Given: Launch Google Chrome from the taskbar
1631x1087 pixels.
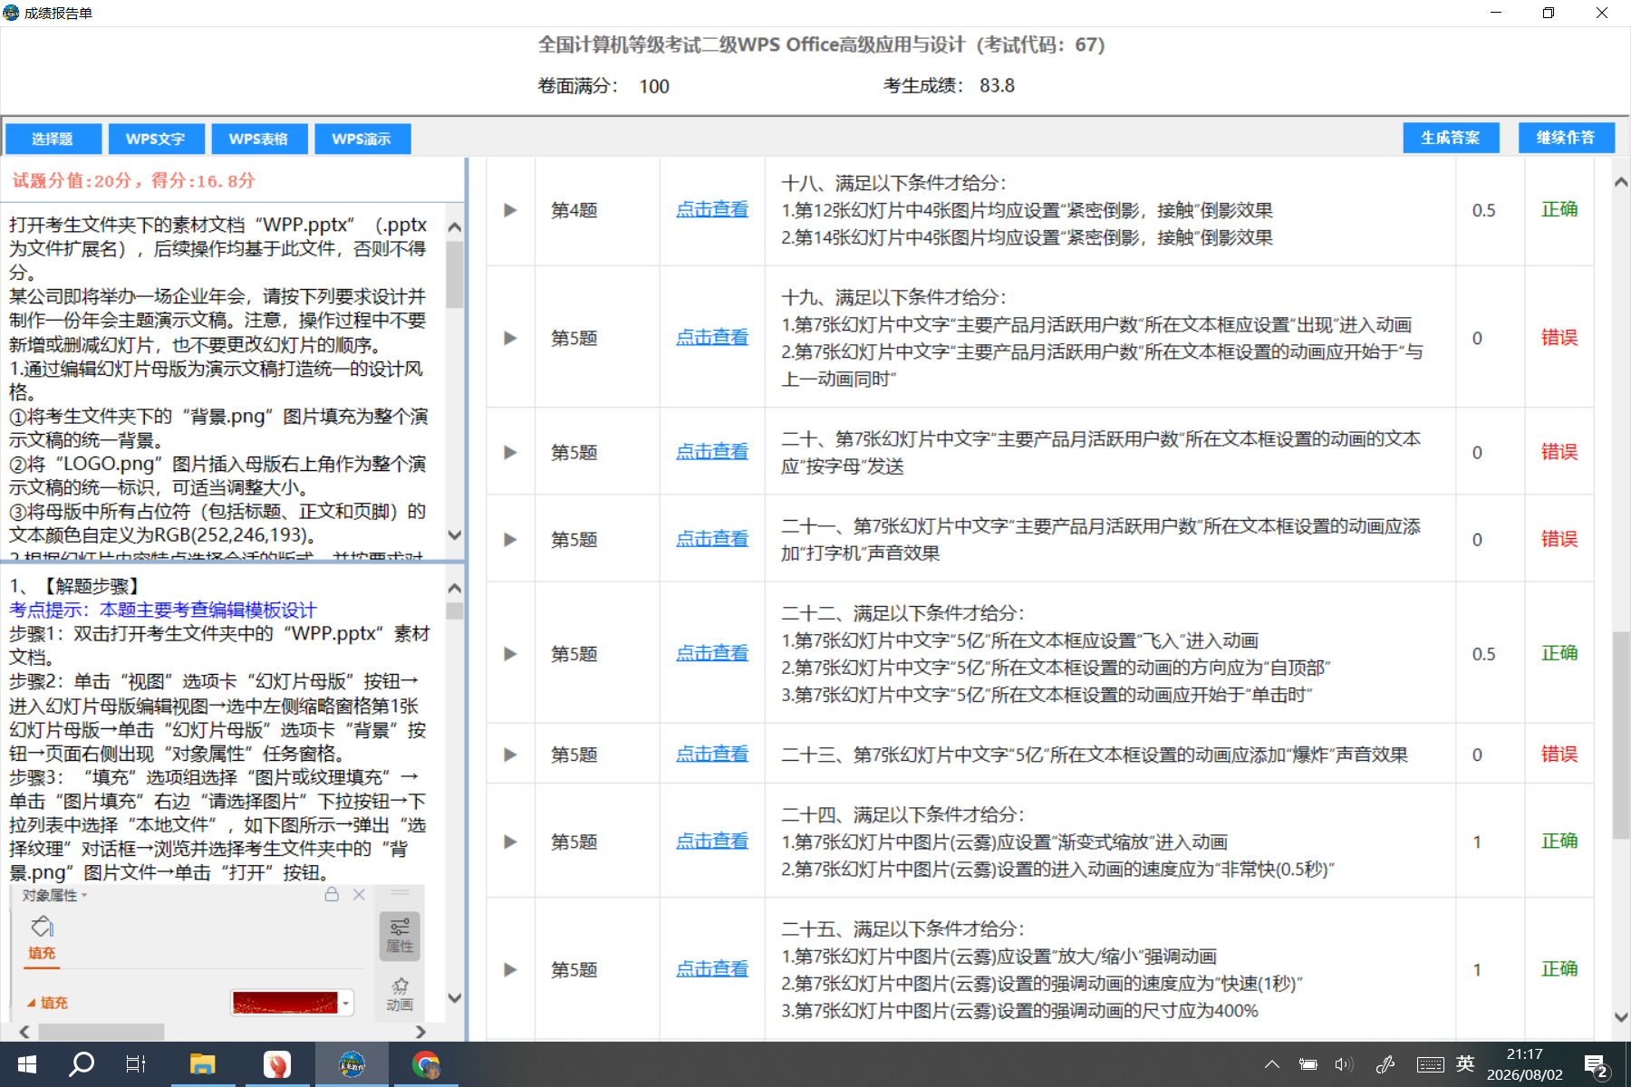Looking at the screenshot, I should pos(426,1064).
